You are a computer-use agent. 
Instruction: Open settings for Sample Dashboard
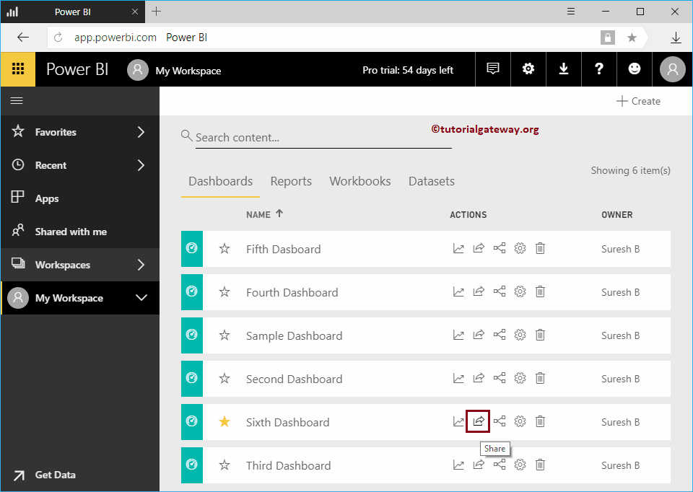(x=520, y=334)
